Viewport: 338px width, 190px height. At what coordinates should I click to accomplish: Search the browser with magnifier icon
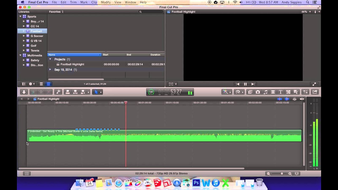(140, 12)
